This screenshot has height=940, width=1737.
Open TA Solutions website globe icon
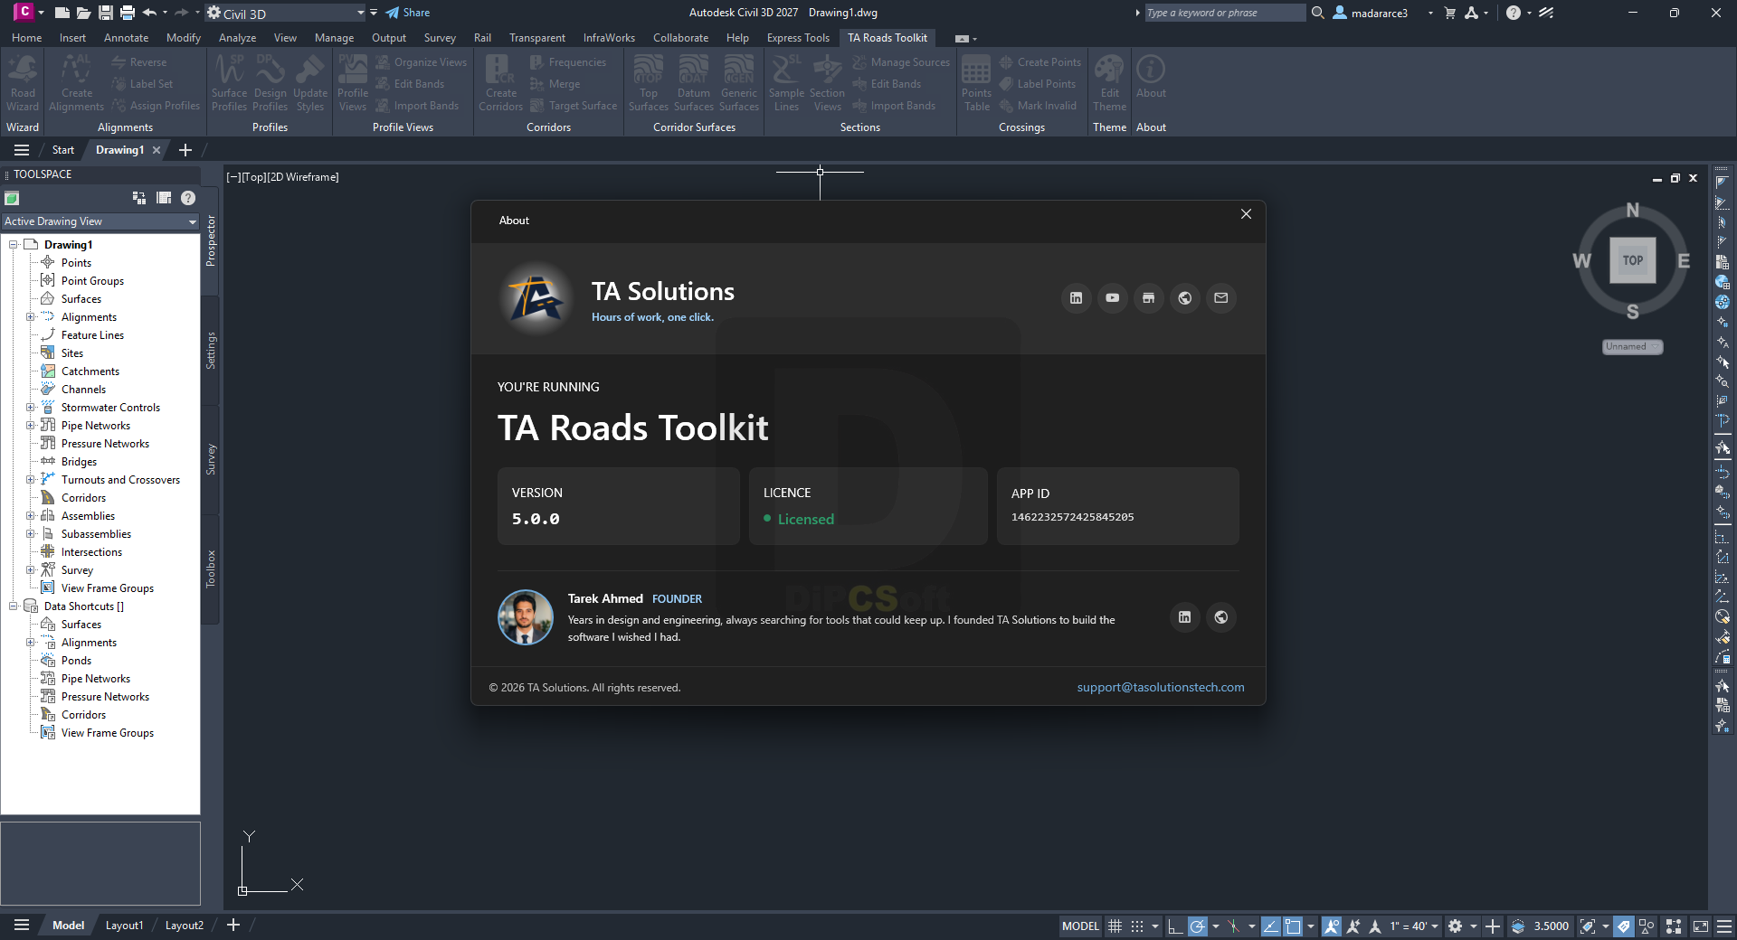coord(1184,298)
